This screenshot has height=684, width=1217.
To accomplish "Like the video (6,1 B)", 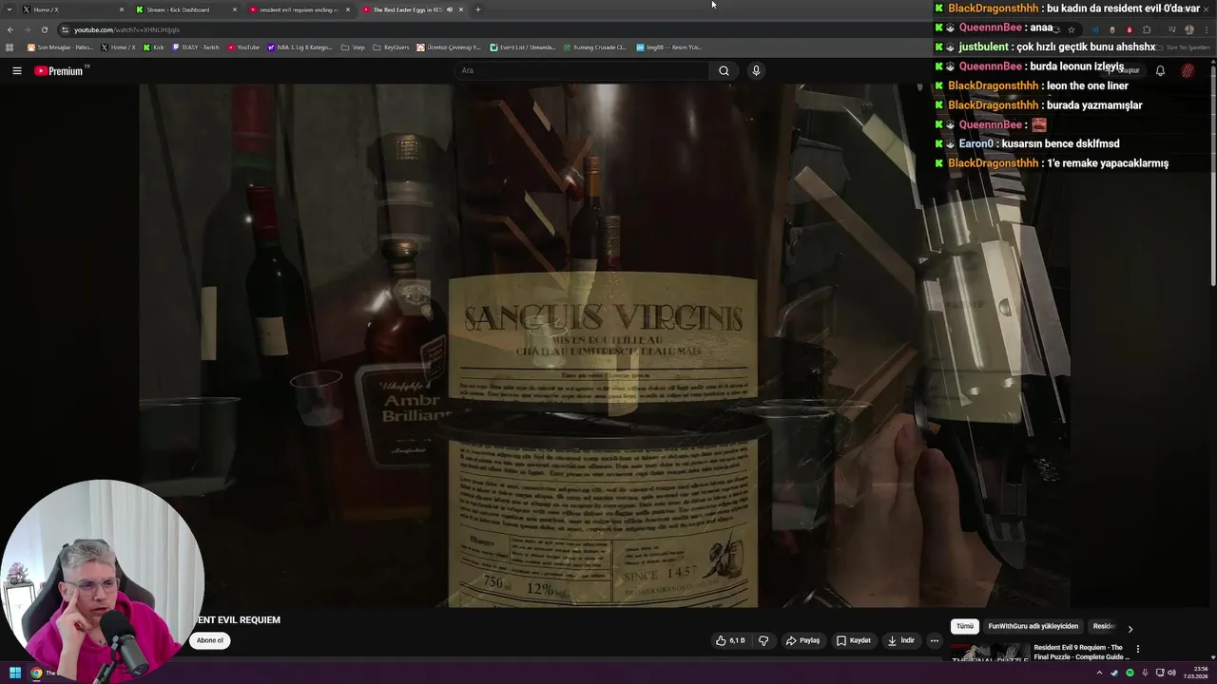I will point(729,640).
